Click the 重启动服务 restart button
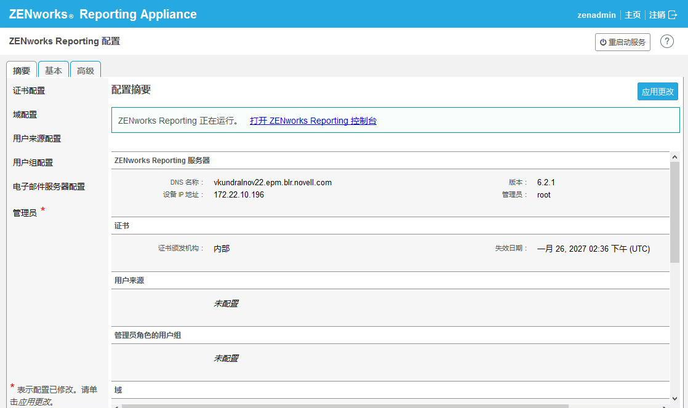 click(x=622, y=42)
